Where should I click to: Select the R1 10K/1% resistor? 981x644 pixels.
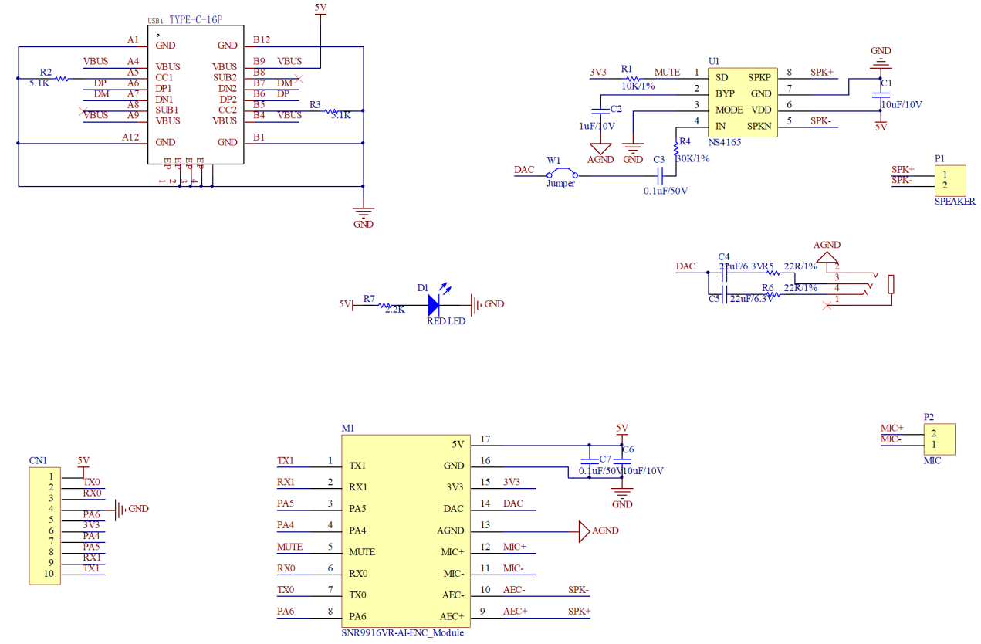click(x=633, y=78)
